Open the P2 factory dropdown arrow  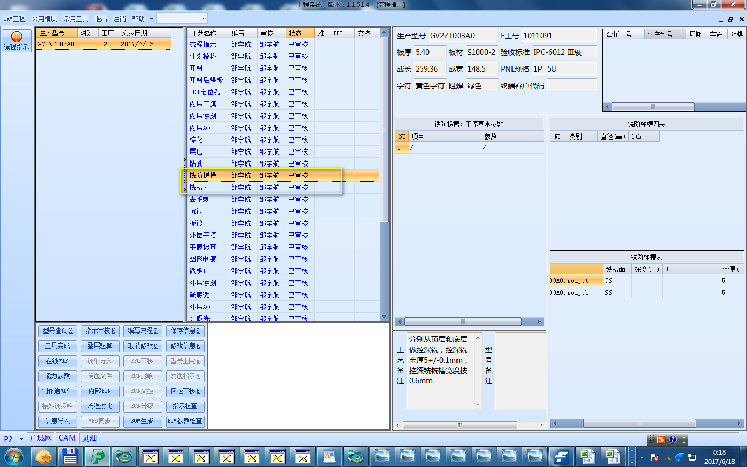[21, 439]
